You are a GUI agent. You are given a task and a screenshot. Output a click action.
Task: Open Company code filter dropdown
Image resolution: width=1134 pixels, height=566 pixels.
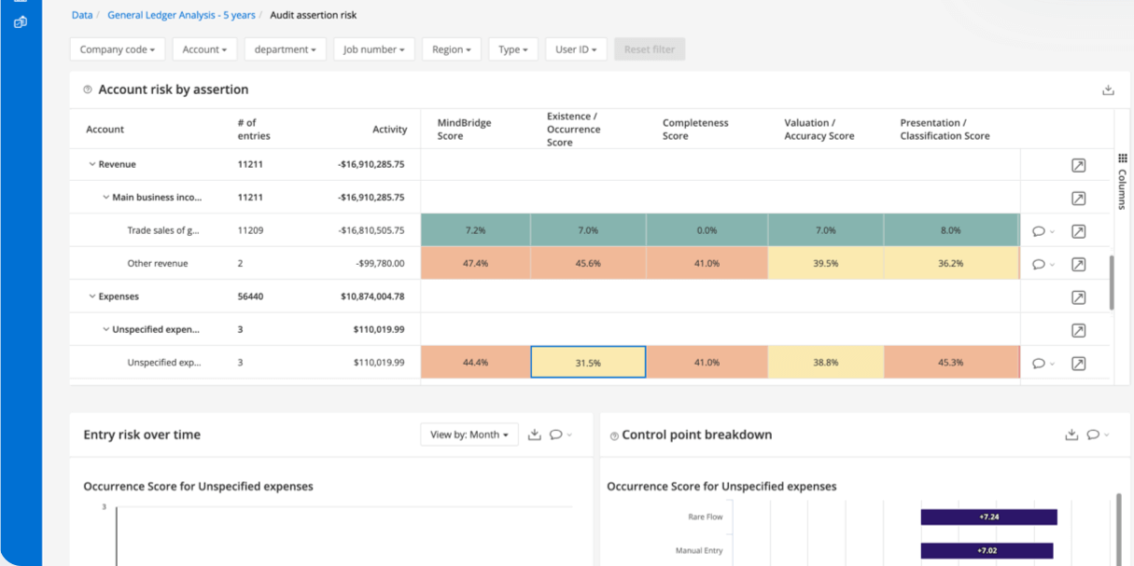(118, 49)
